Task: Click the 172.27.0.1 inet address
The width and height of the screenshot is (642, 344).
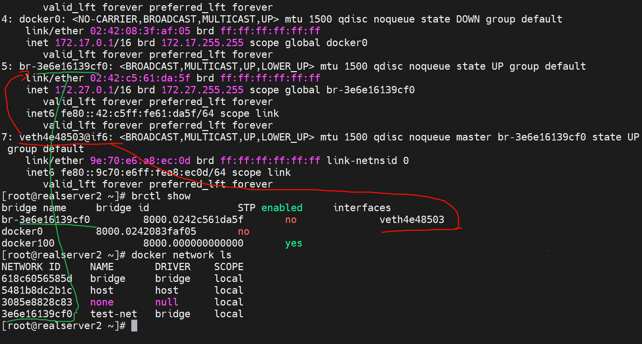Action: click(84, 90)
